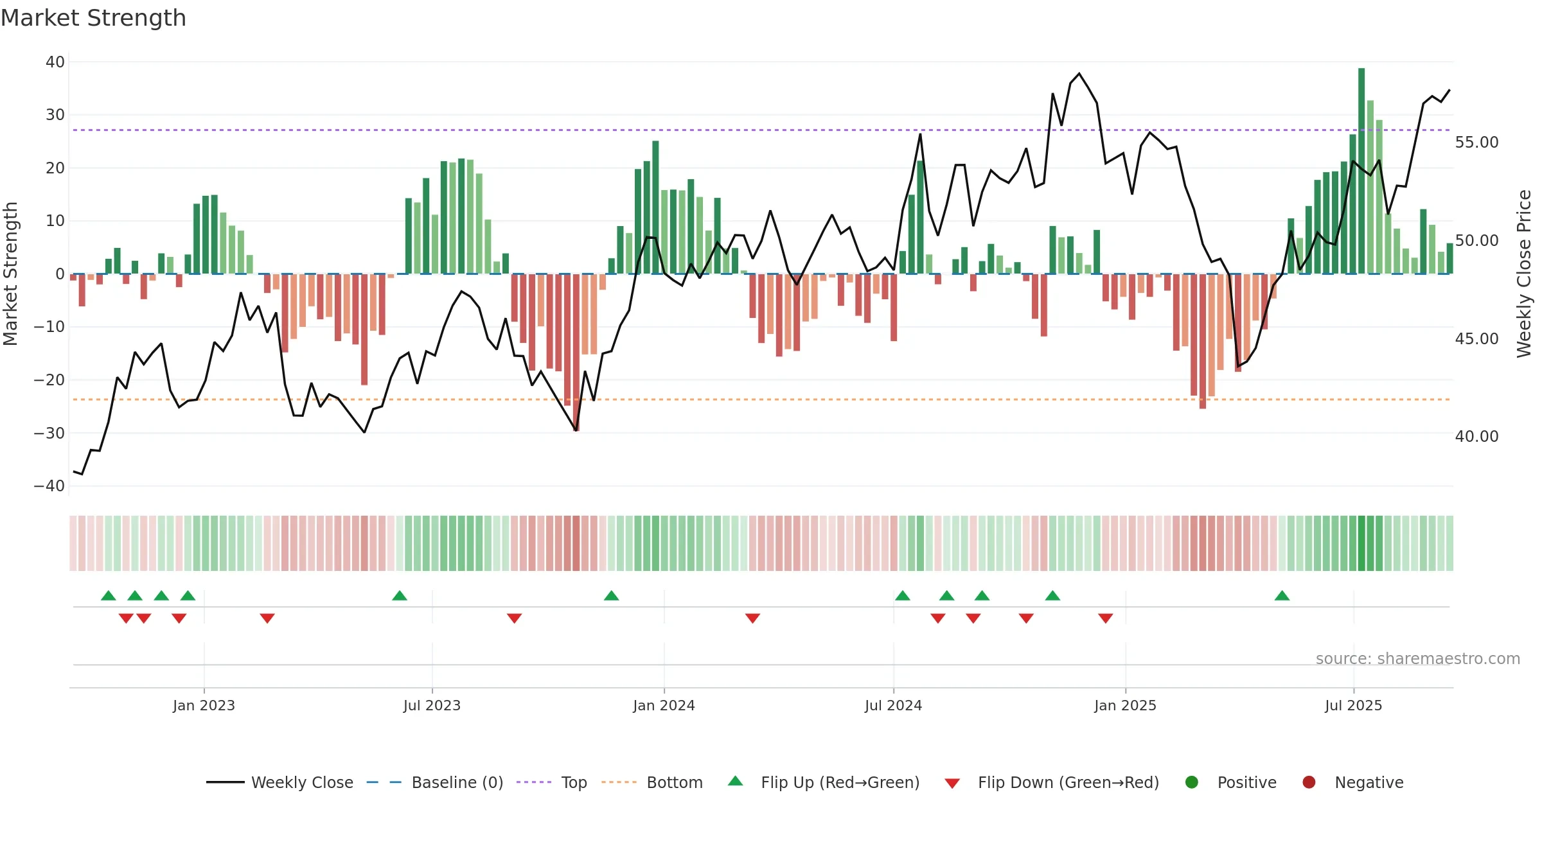1542x867 pixels.
Task: Click the red Negative dot in legend
Action: [1309, 782]
